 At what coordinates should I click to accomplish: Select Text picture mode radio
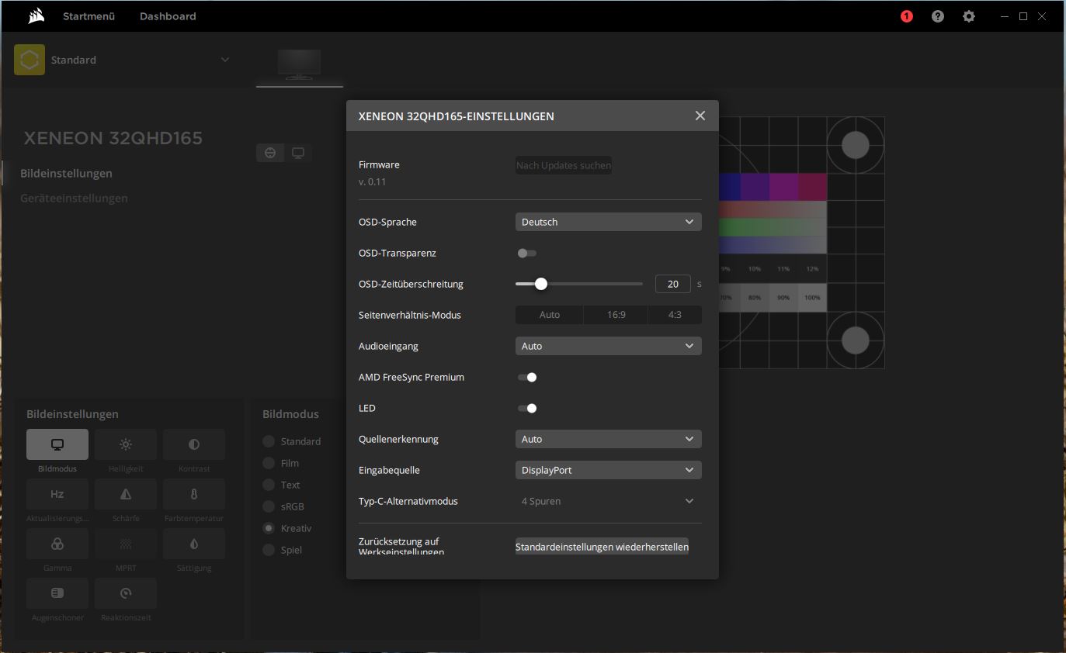(269, 485)
